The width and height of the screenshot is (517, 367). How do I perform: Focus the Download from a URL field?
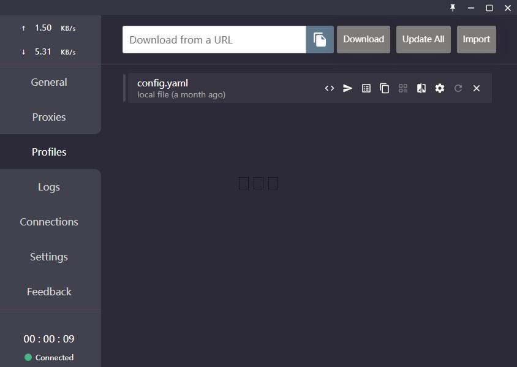coord(214,40)
